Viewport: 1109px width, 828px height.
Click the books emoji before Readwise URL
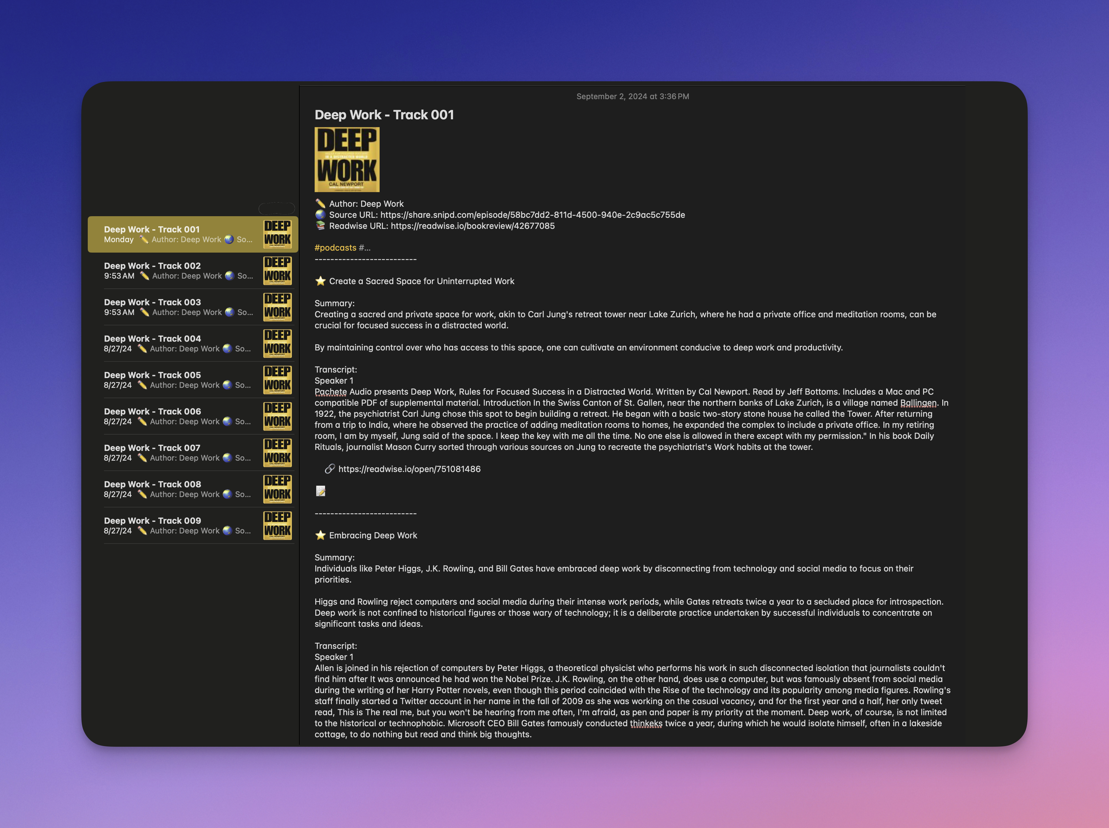[320, 226]
